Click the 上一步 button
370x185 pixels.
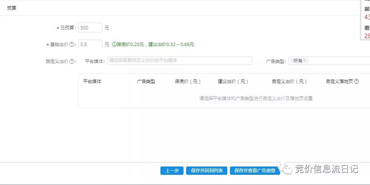click(172, 171)
